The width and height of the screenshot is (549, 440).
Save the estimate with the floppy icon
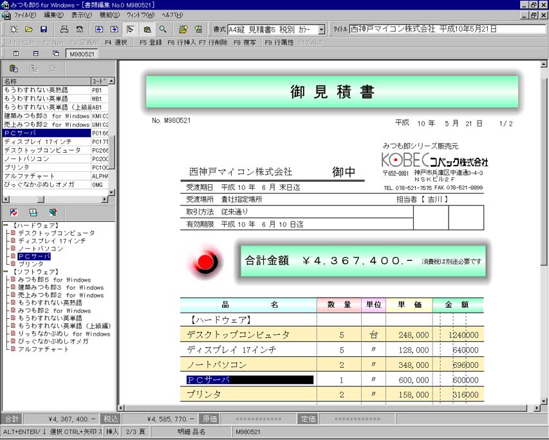click(x=44, y=29)
